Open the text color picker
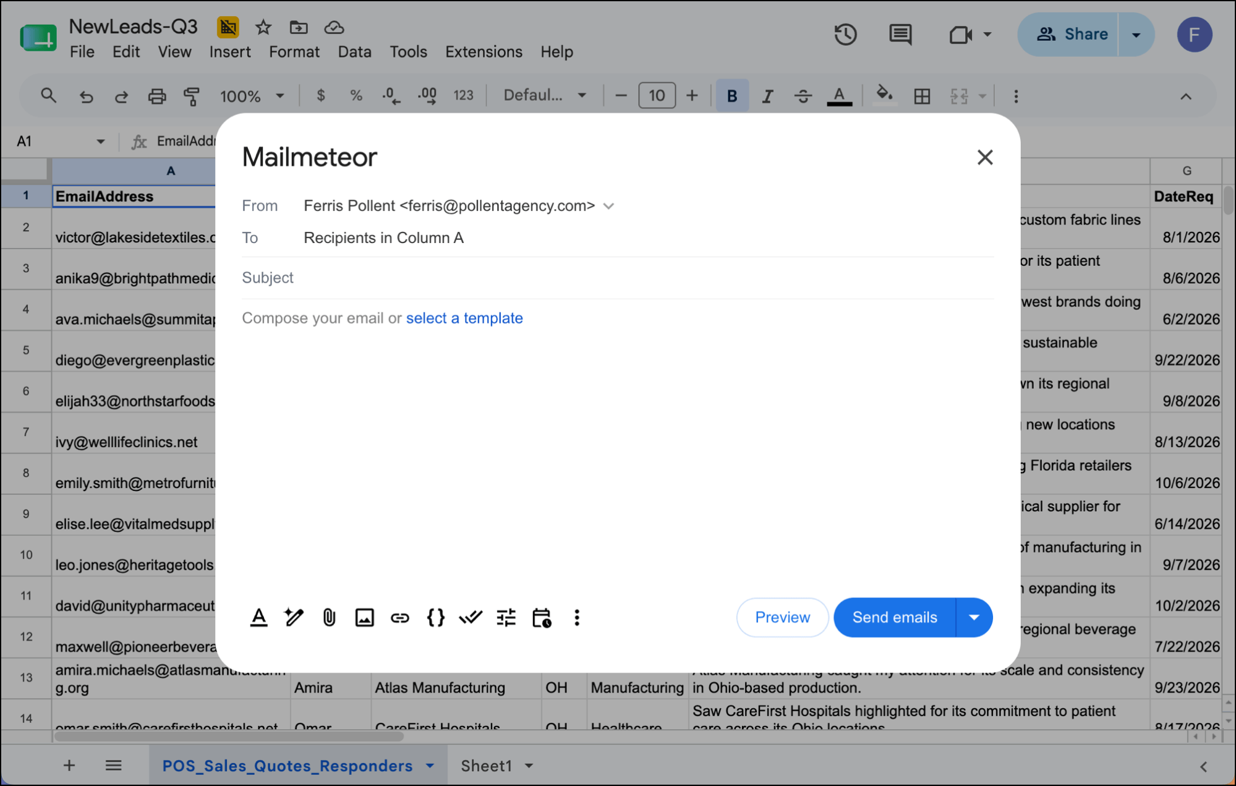 [x=839, y=96]
